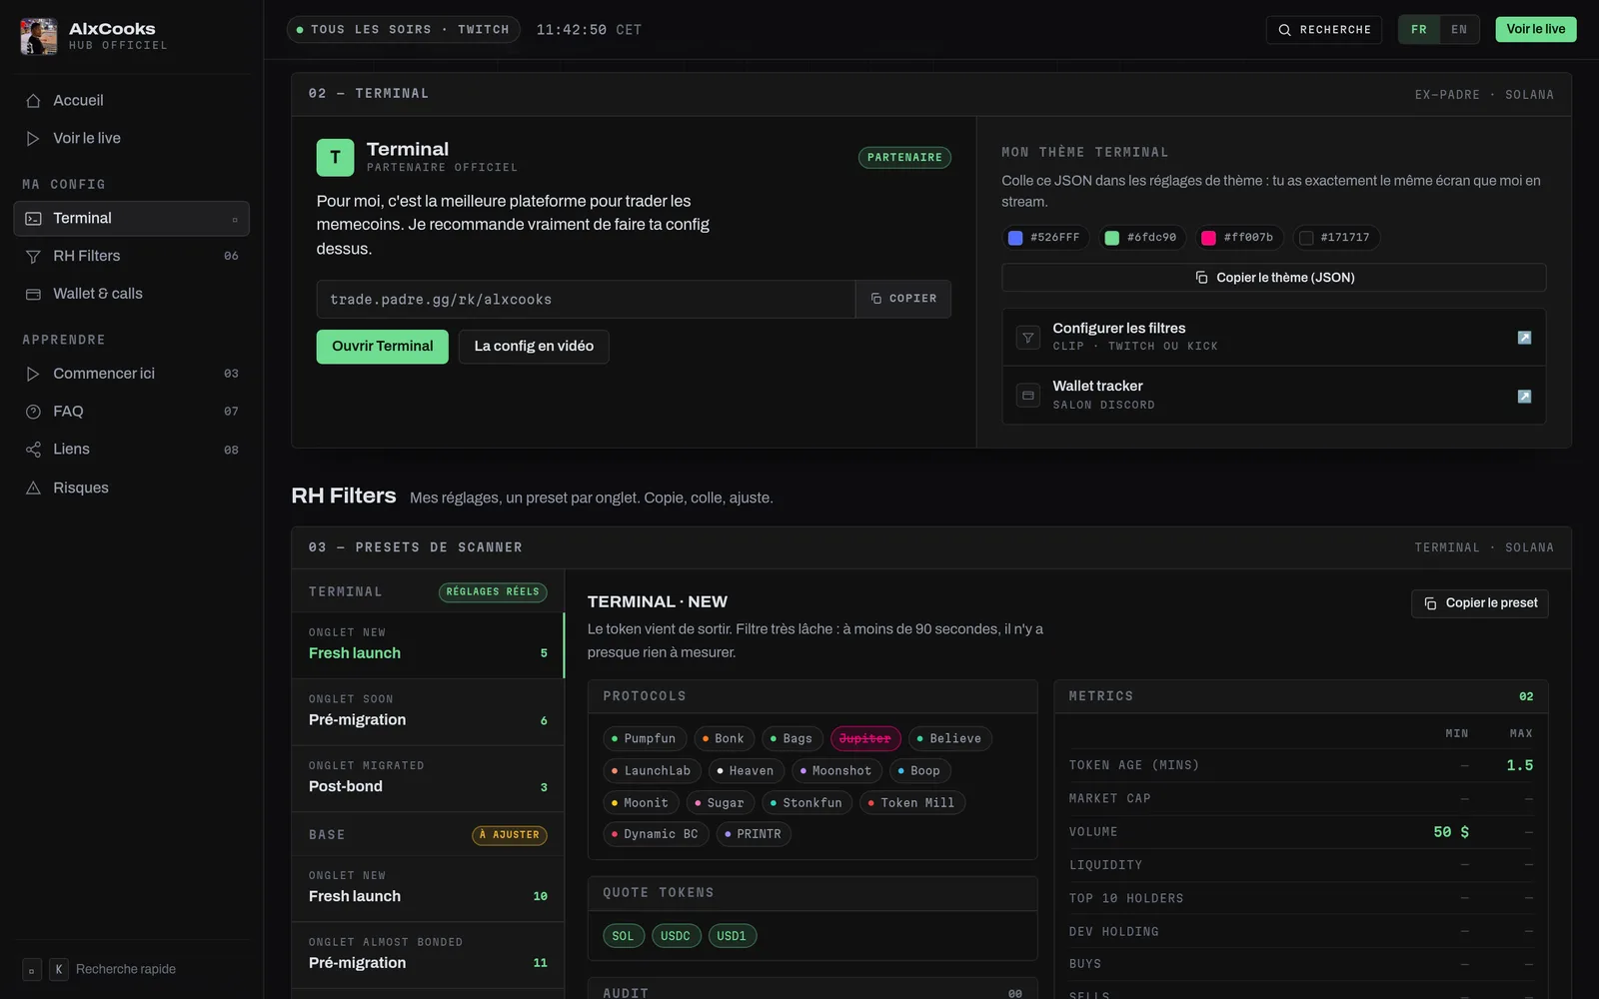Click the Tous les soirs Twitch pill
1599x999 pixels.
tap(404, 30)
